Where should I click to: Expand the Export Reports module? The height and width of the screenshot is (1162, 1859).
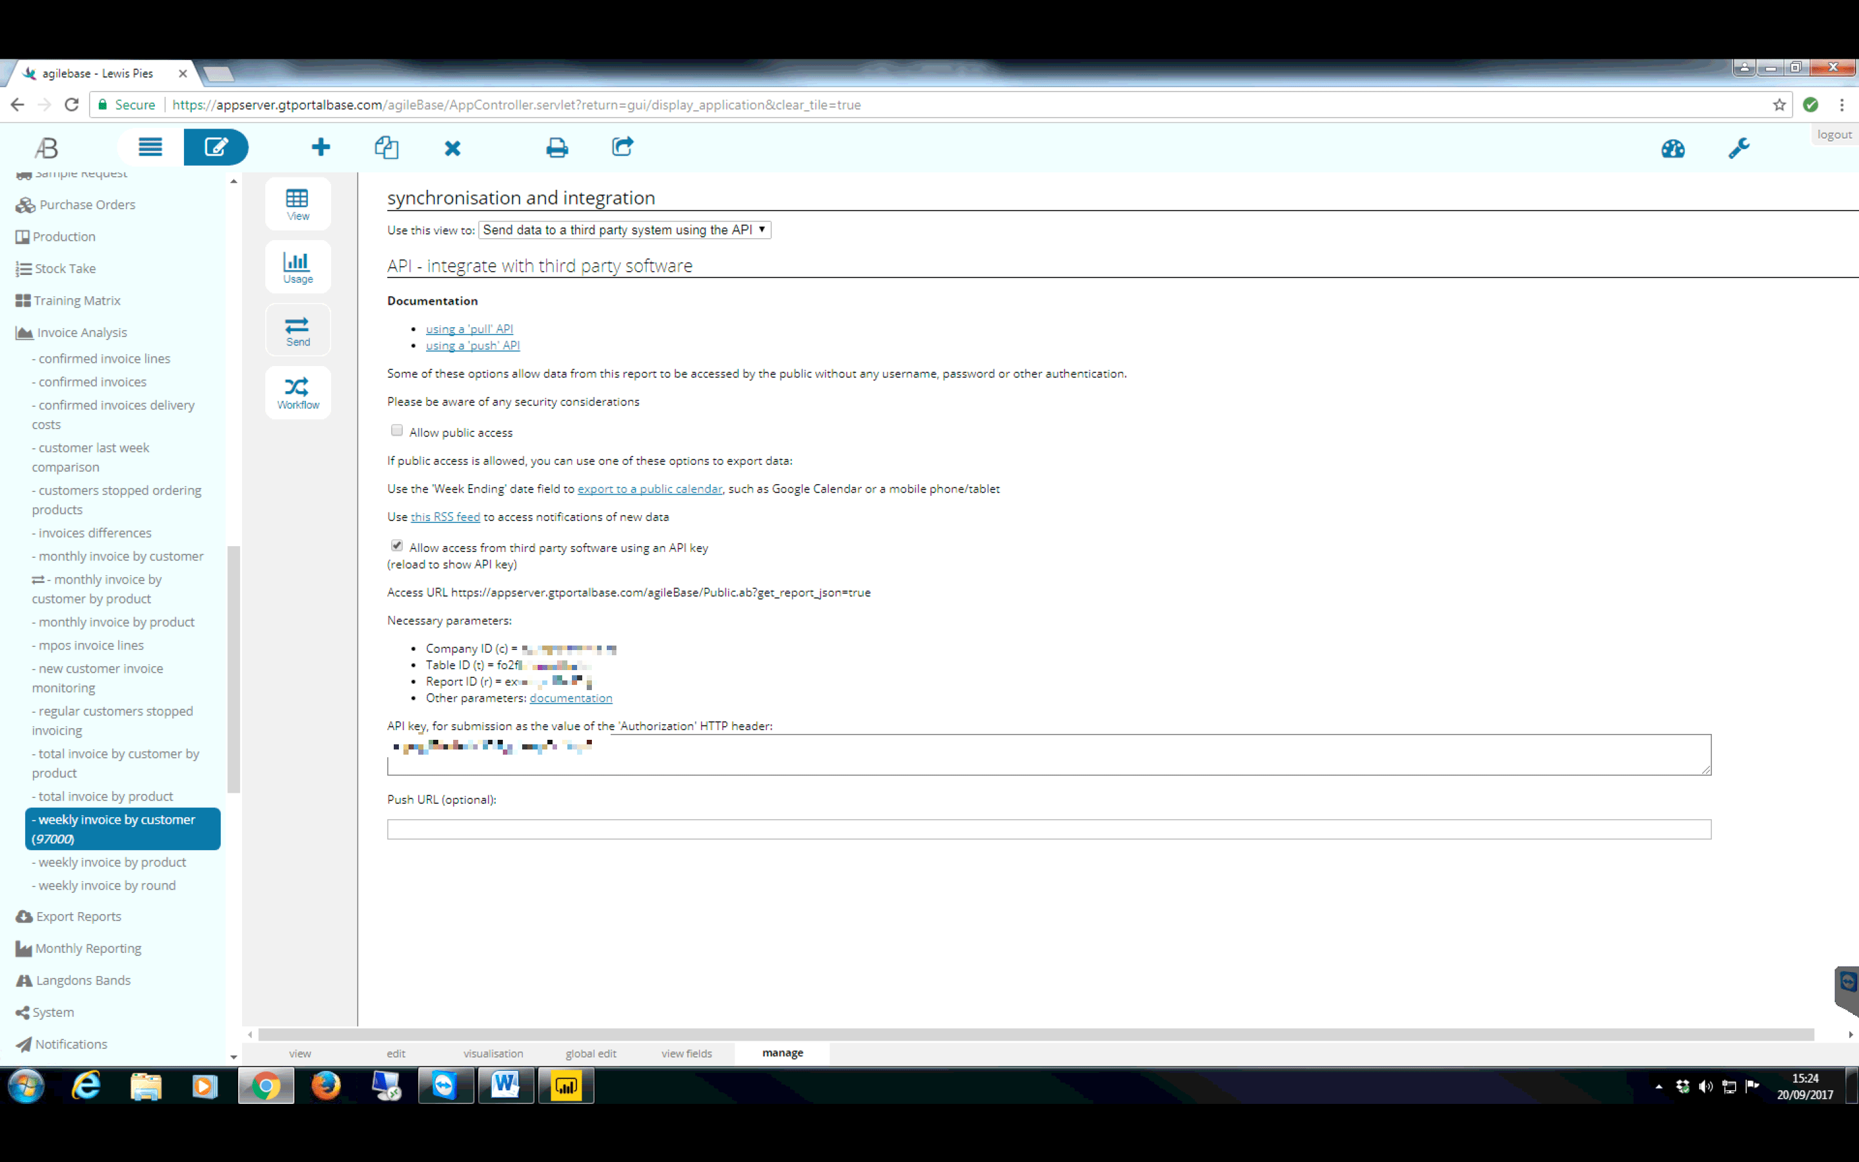coord(78,916)
